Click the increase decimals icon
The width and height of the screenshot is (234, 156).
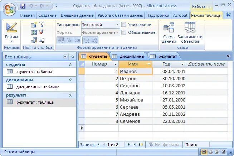click(x=86, y=40)
